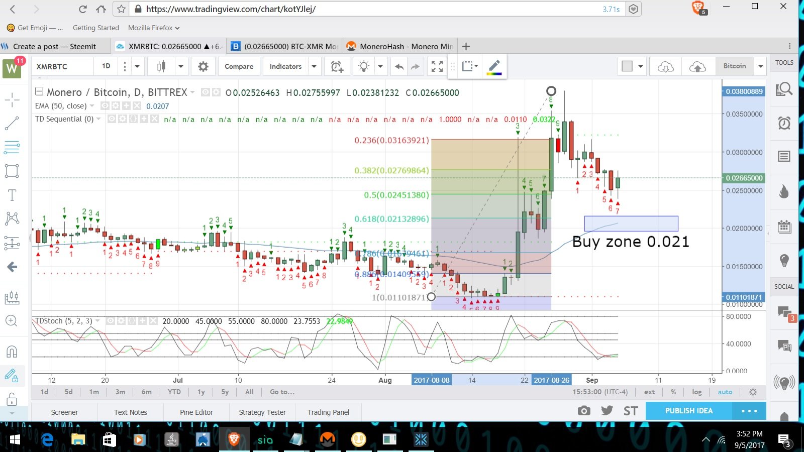Click PUBLISH IDEA button
804x452 pixels.
689,411
